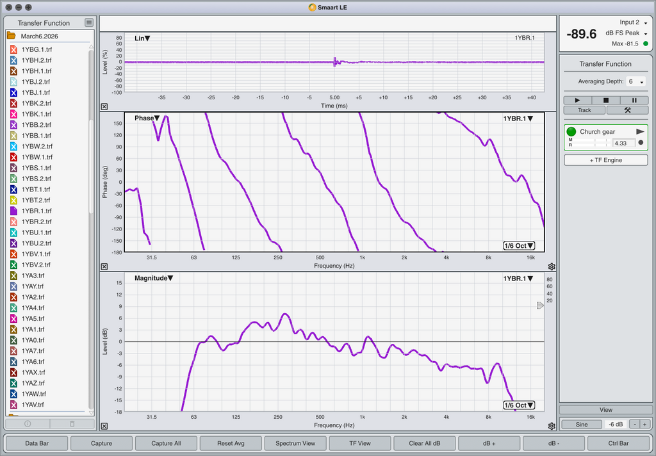The image size is (656, 456).
Task: Open the Averaging Depth dropdown
Action: pyautogui.click(x=636, y=82)
